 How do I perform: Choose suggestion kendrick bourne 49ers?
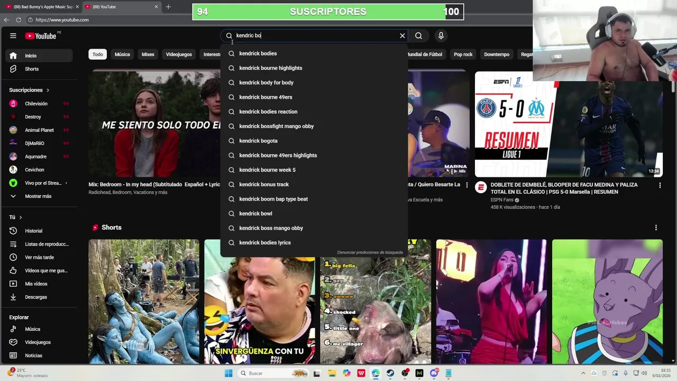coord(314,97)
